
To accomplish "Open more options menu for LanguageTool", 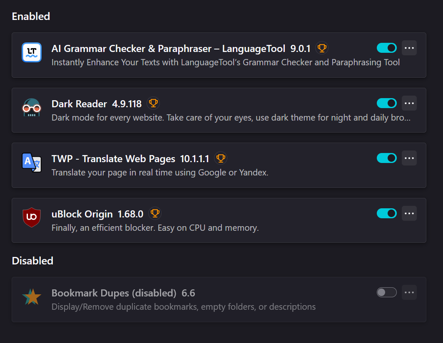I will (409, 48).
